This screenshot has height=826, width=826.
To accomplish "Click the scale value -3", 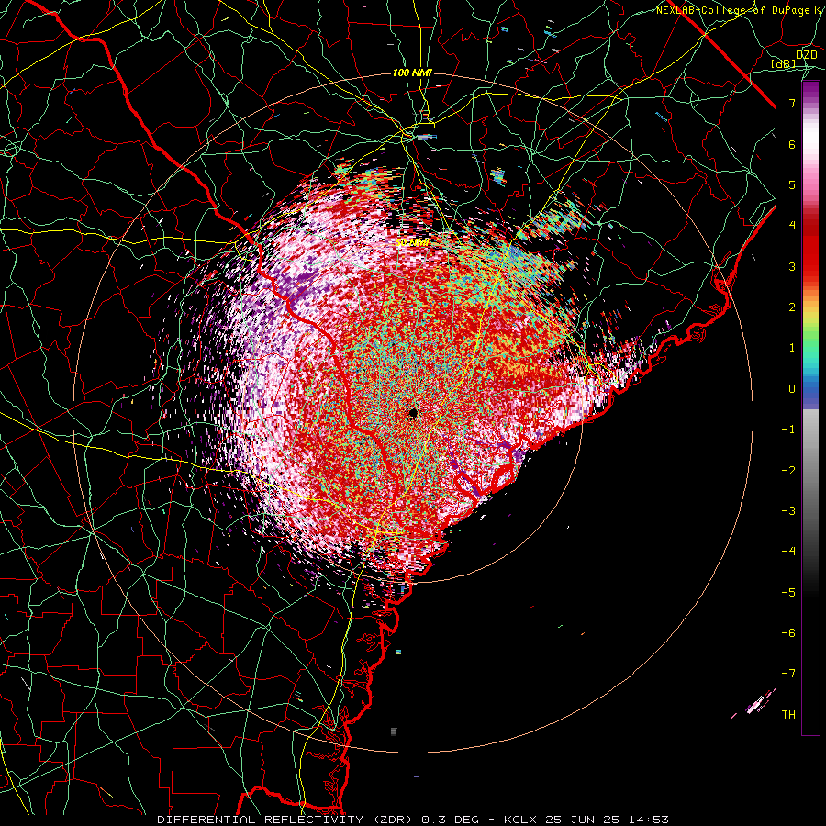I will click(788, 511).
